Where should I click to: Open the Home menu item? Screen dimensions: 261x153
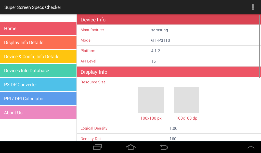(x=38, y=28)
